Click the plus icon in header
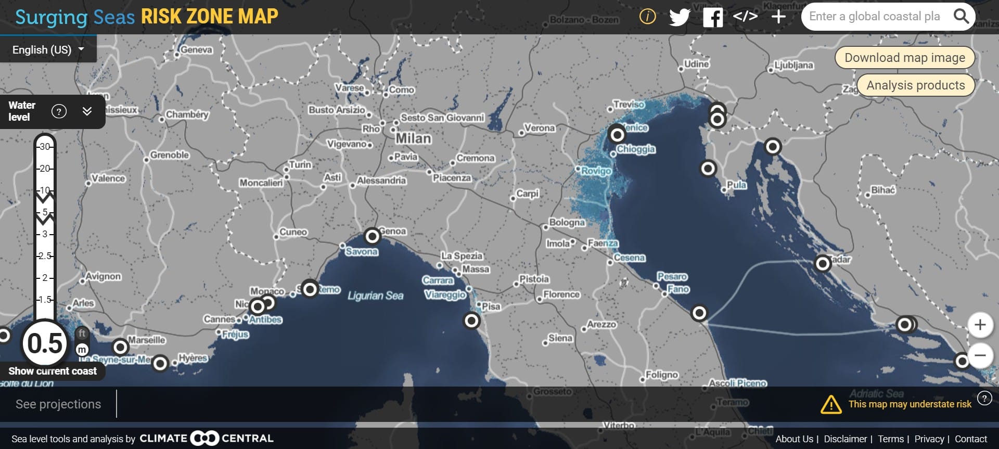 (778, 17)
